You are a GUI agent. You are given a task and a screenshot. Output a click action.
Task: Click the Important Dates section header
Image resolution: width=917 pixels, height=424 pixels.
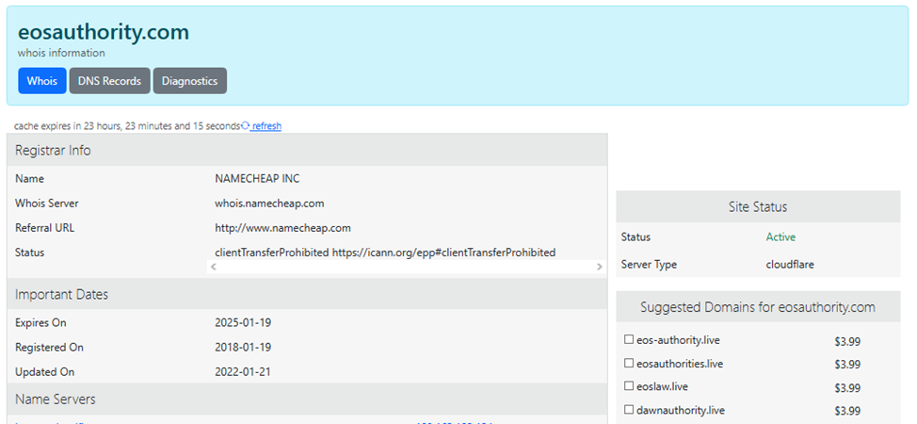tap(307, 294)
